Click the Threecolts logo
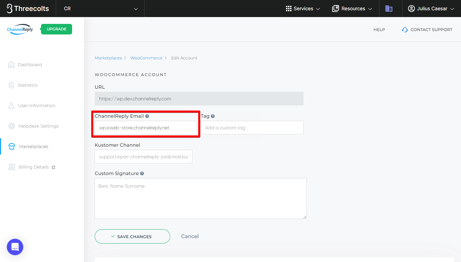461x262 pixels. click(x=28, y=9)
